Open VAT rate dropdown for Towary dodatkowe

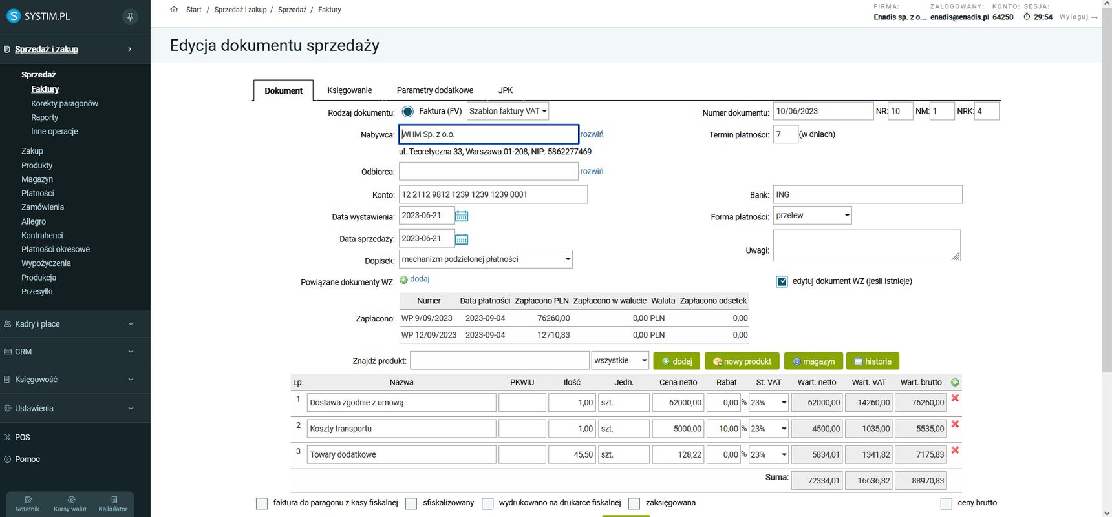point(769,454)
